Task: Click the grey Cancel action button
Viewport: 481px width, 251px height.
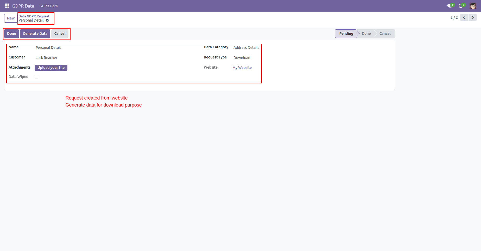Action: click(x=60, y=34)
